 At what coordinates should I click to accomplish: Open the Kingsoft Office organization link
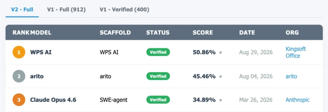(296, 52)
